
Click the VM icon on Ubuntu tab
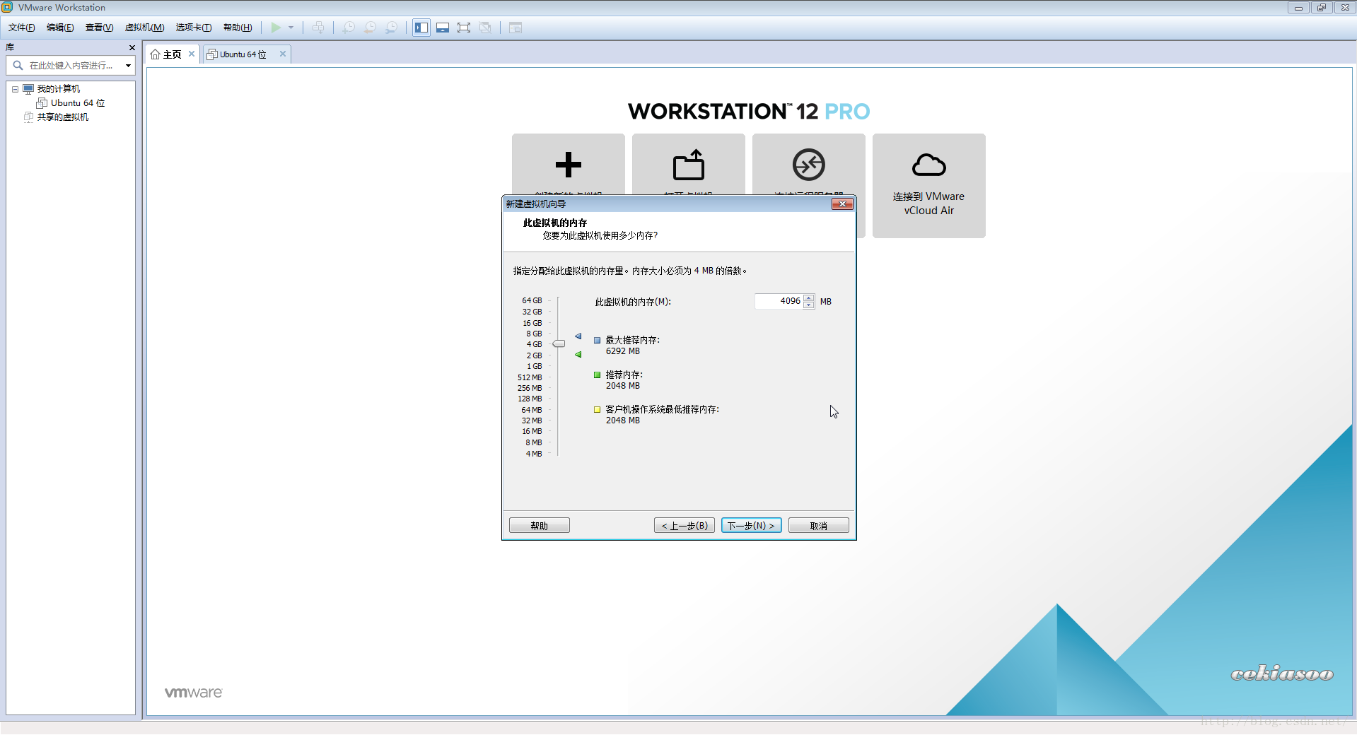pyautogui.click(x=212, y=54)
